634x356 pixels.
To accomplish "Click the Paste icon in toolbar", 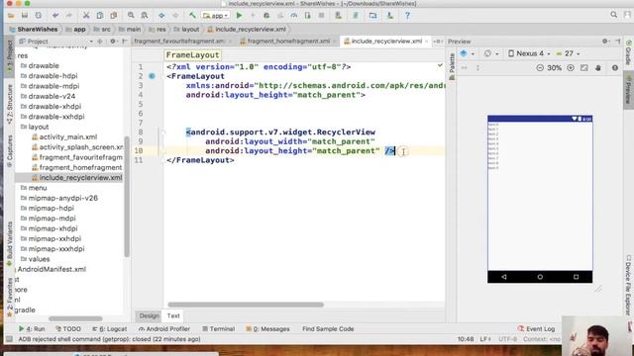I will click(x=114, y=16).
